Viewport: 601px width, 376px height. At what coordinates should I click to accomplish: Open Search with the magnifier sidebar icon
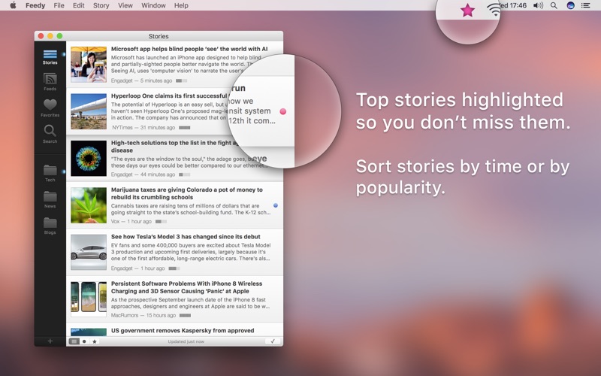tap(50, 135)
